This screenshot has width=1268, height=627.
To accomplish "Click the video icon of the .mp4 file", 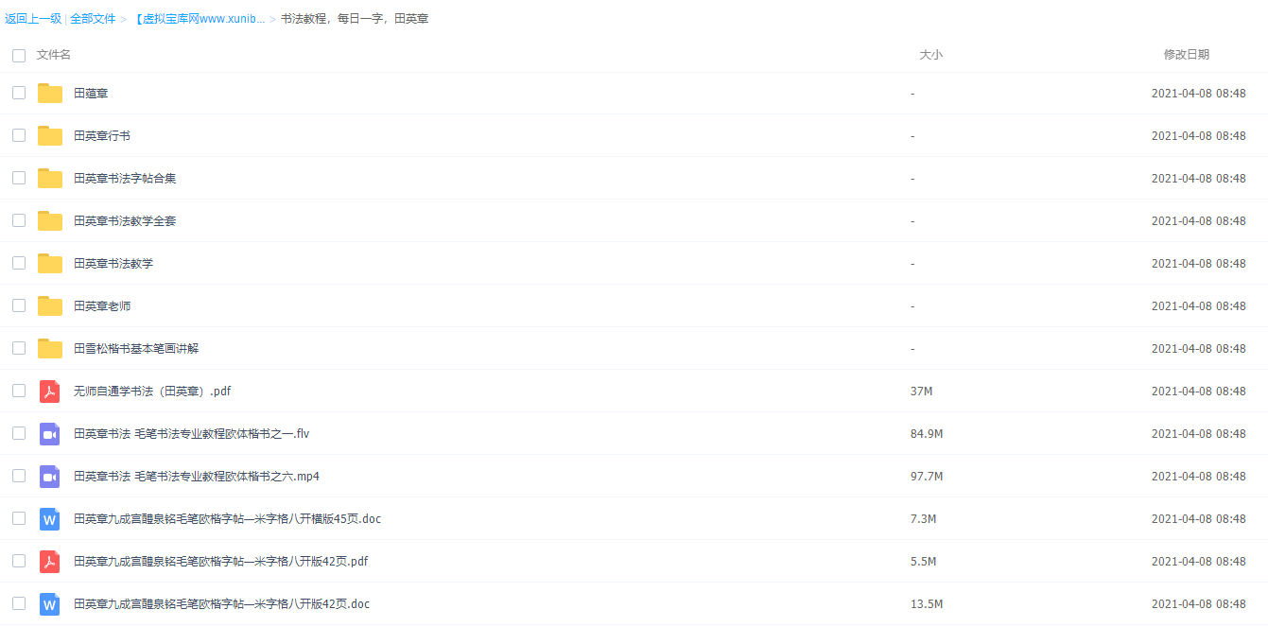I will 50,476.
